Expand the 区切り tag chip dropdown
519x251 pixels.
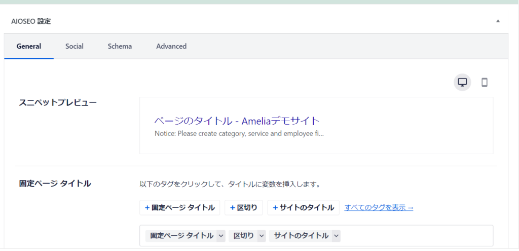pos(262,236)
